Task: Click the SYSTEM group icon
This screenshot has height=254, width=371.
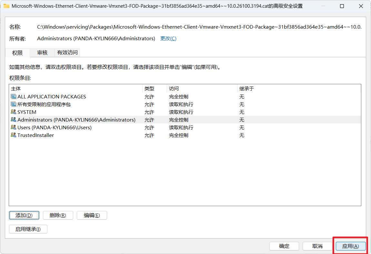Action: pos(14,112)
